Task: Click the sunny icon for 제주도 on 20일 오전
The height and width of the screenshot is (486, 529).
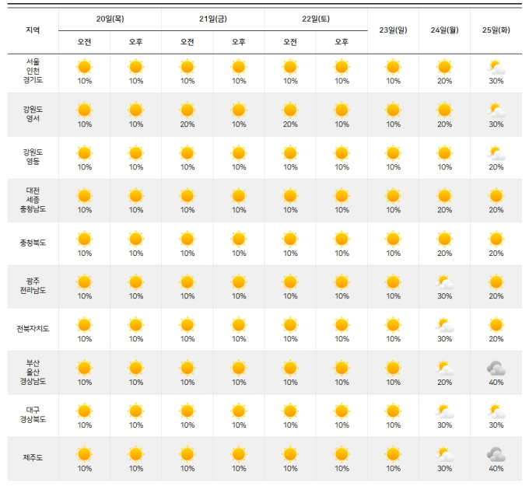Action: pyautogui.click(x=84, y=454)
